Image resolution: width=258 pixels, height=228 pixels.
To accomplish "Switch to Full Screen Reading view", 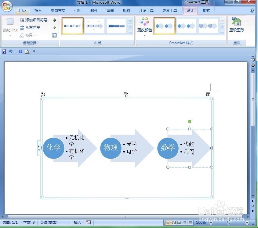I will (174, 223).
